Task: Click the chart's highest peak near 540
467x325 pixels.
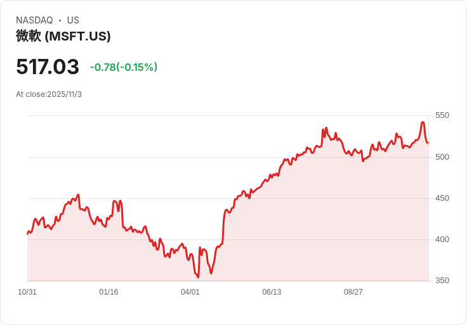Action: [423, 122]
